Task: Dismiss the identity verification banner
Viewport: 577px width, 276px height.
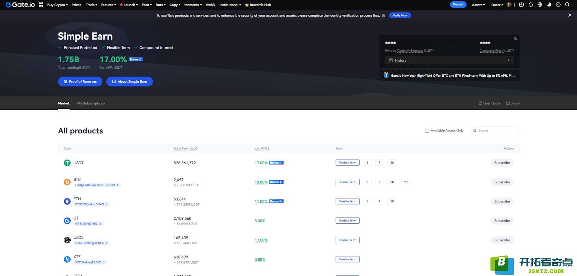Action: coord(570,15)
